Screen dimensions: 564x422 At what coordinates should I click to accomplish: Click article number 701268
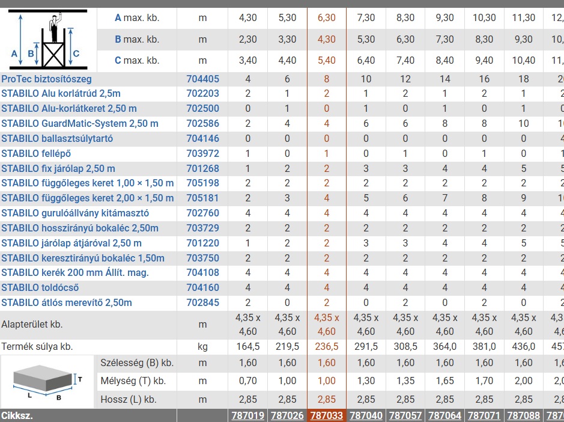(202, 168)
